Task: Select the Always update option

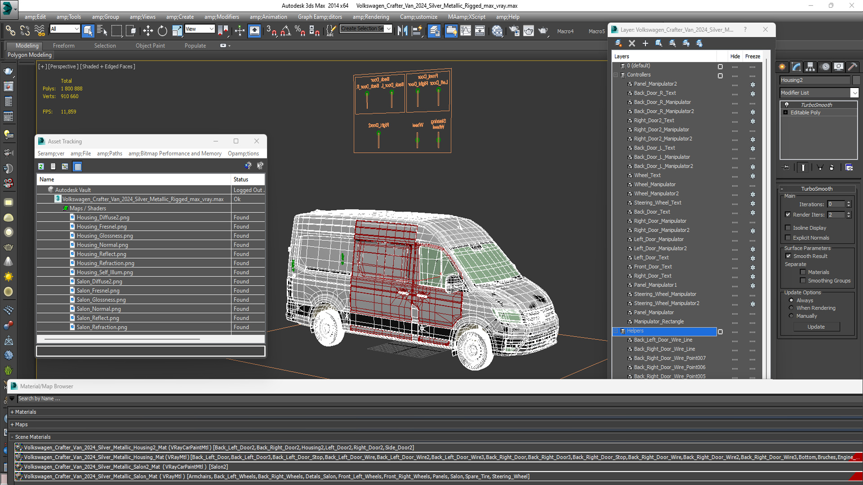Action: 791,300
